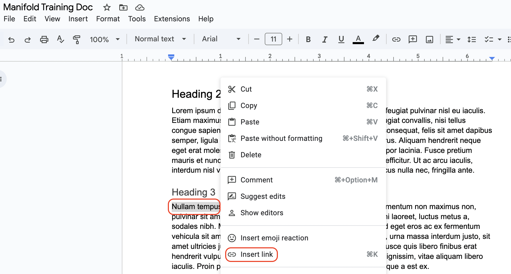
Task: Star the Manifold Training Doc
Action: tap(106, 7)
